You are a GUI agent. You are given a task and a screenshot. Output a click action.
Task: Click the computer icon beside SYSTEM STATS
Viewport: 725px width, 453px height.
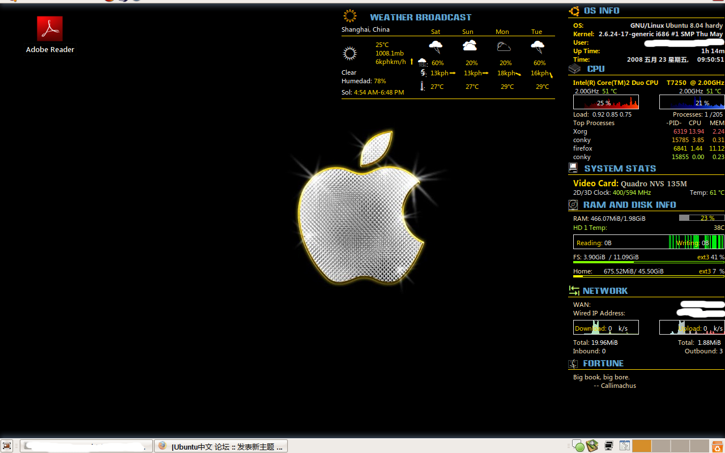coord(573,168)
